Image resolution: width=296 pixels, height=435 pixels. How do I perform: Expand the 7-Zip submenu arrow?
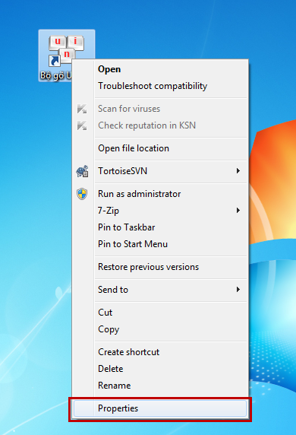pyautogui.click(x=238, y=211)
